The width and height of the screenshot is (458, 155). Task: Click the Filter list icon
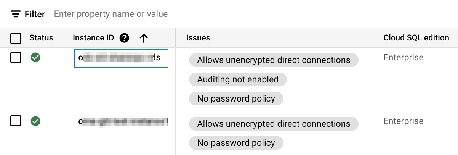tap(15, 14)
